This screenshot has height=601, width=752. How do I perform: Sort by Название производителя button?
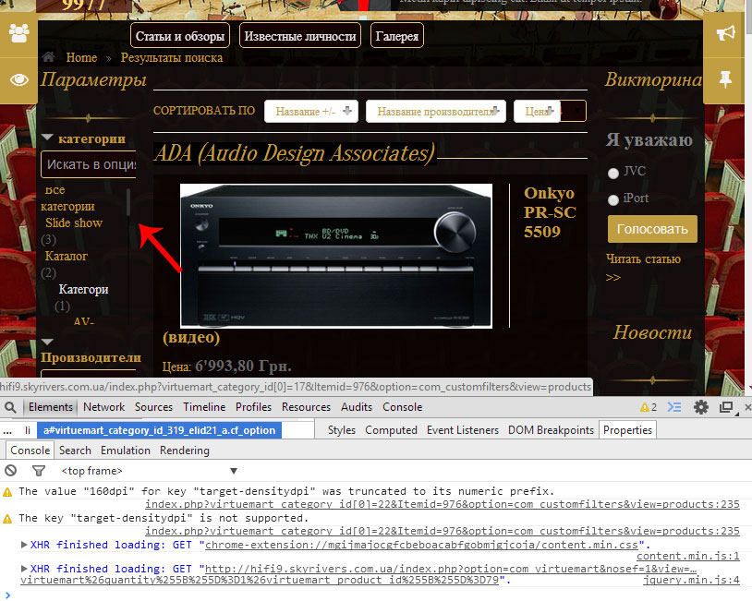coord(436,111)
